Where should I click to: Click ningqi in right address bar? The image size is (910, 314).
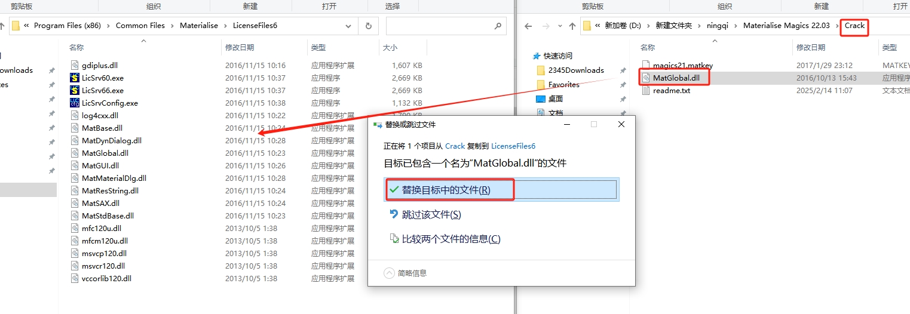pyautogui.click(x=718, y=26)
